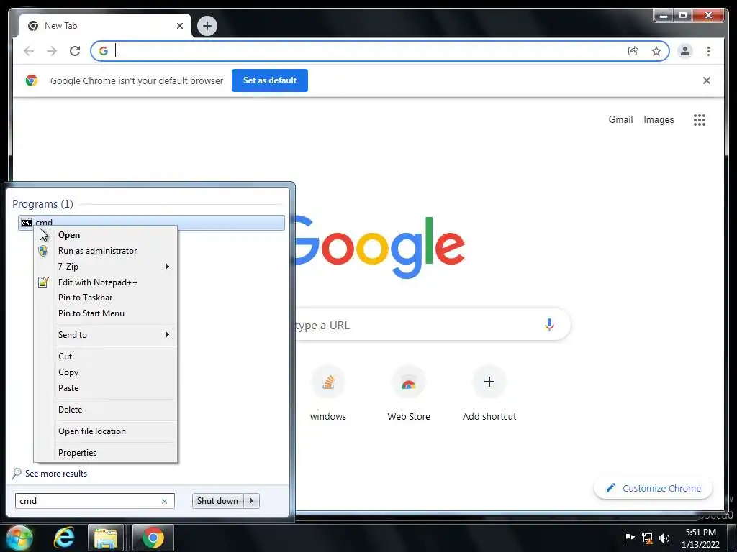This screenshot has height=552, width=737.
Task: Close the New Tab tab
Action: tap(179, 26)
